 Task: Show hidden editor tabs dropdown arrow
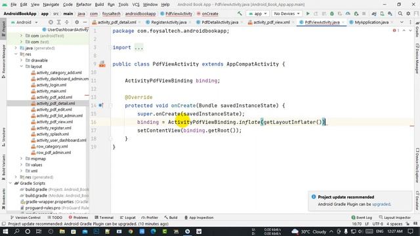tap(402, 22)
